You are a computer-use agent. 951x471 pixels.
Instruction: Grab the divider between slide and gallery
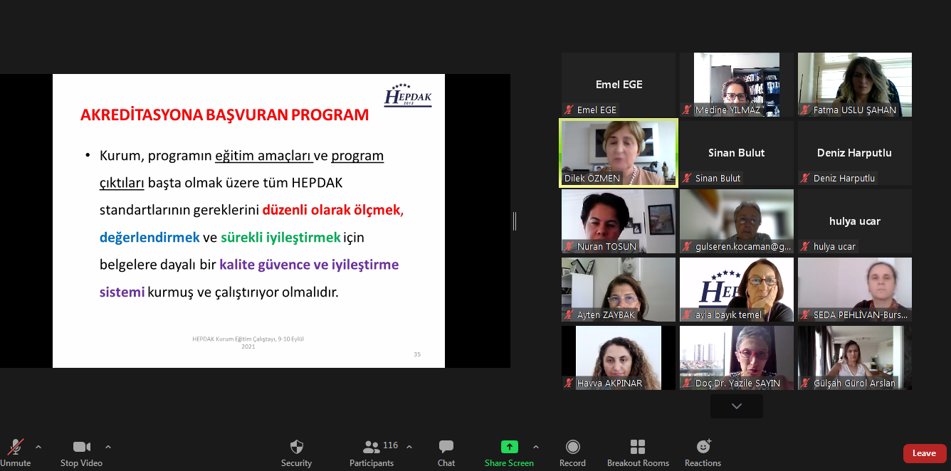coord(514,221)
